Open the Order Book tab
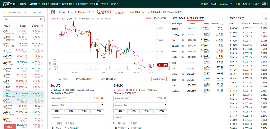Viewport: 270px width, 129px height. (x=178, y=18)
